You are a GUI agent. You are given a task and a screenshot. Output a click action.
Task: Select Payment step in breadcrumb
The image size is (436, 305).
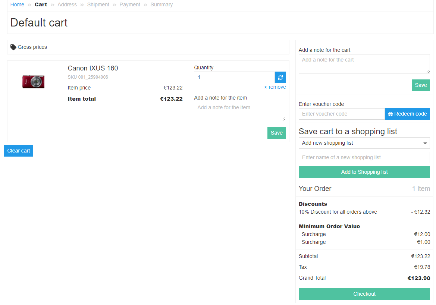[130, 4]
